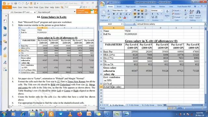This screenshot has height=117, width=208.
Task: Click the Increase Font Size icon
Action: pyautogui.click(x=126, y=14)
